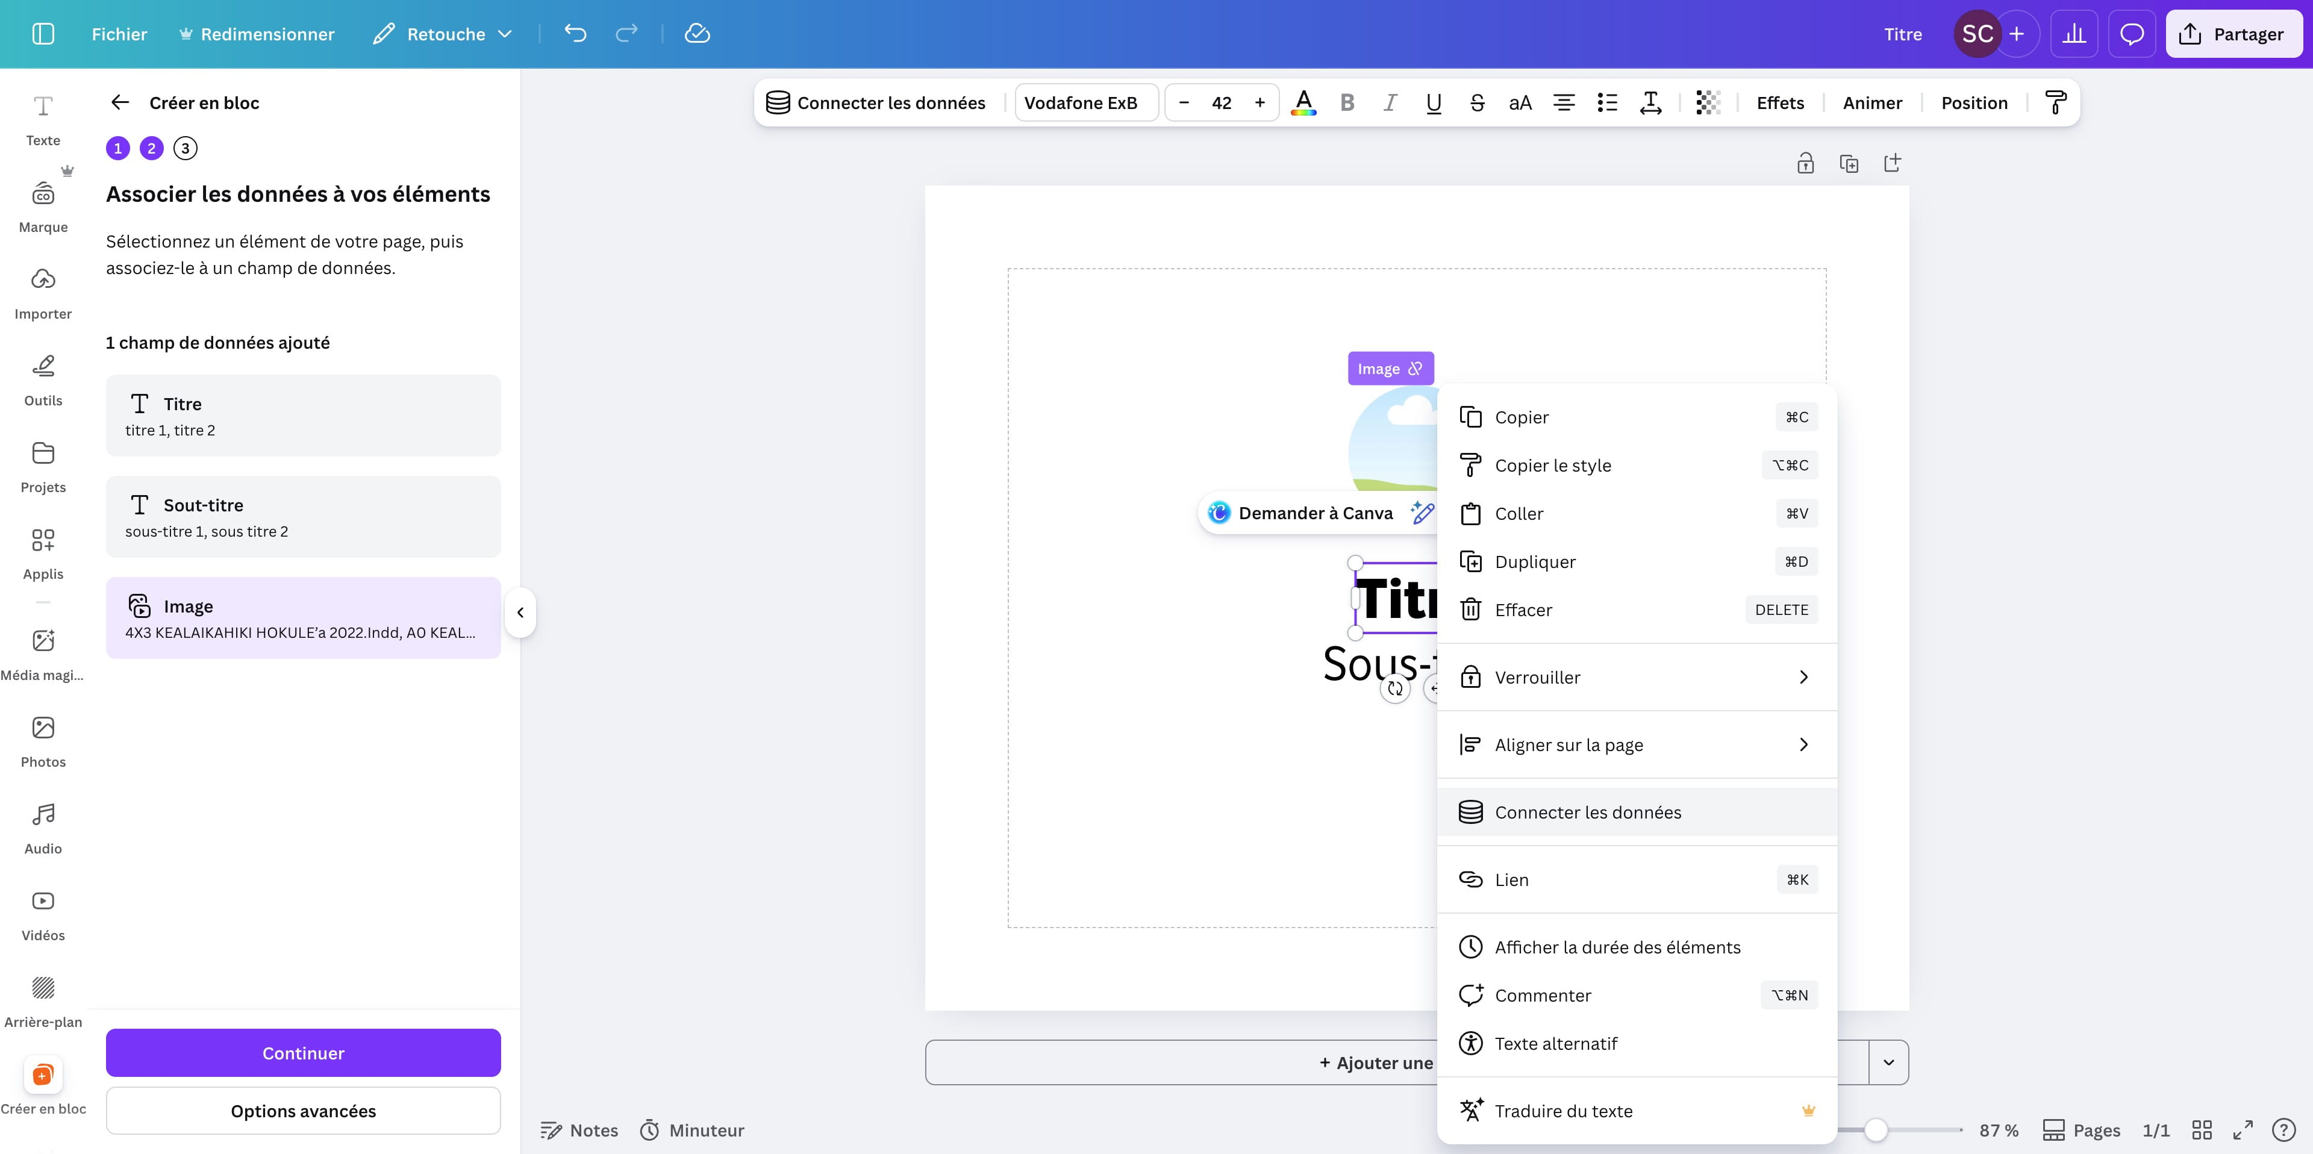Expand the Aligner sur la page submenu
The width and height of the screenshot is (2313, 1154).
[x=1637, y=744]
